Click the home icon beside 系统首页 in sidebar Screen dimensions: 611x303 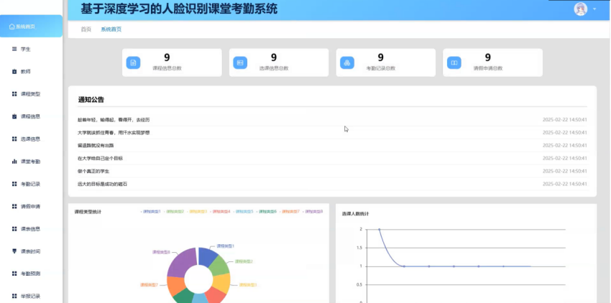[x=12, y=27]
